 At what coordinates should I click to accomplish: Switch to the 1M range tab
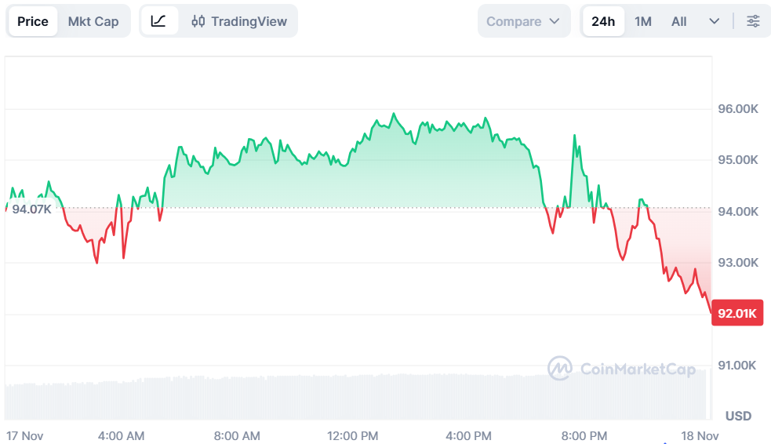[x=643, y=21]
